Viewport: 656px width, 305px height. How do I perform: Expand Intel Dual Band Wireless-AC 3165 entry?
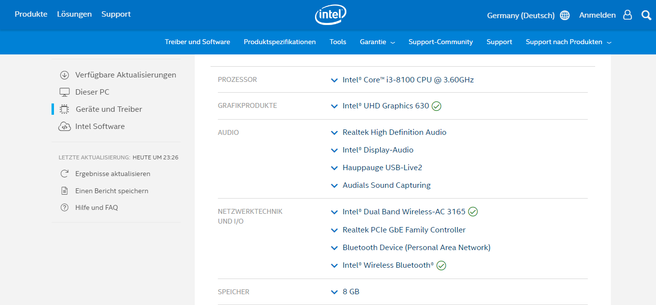coord(334,212)
